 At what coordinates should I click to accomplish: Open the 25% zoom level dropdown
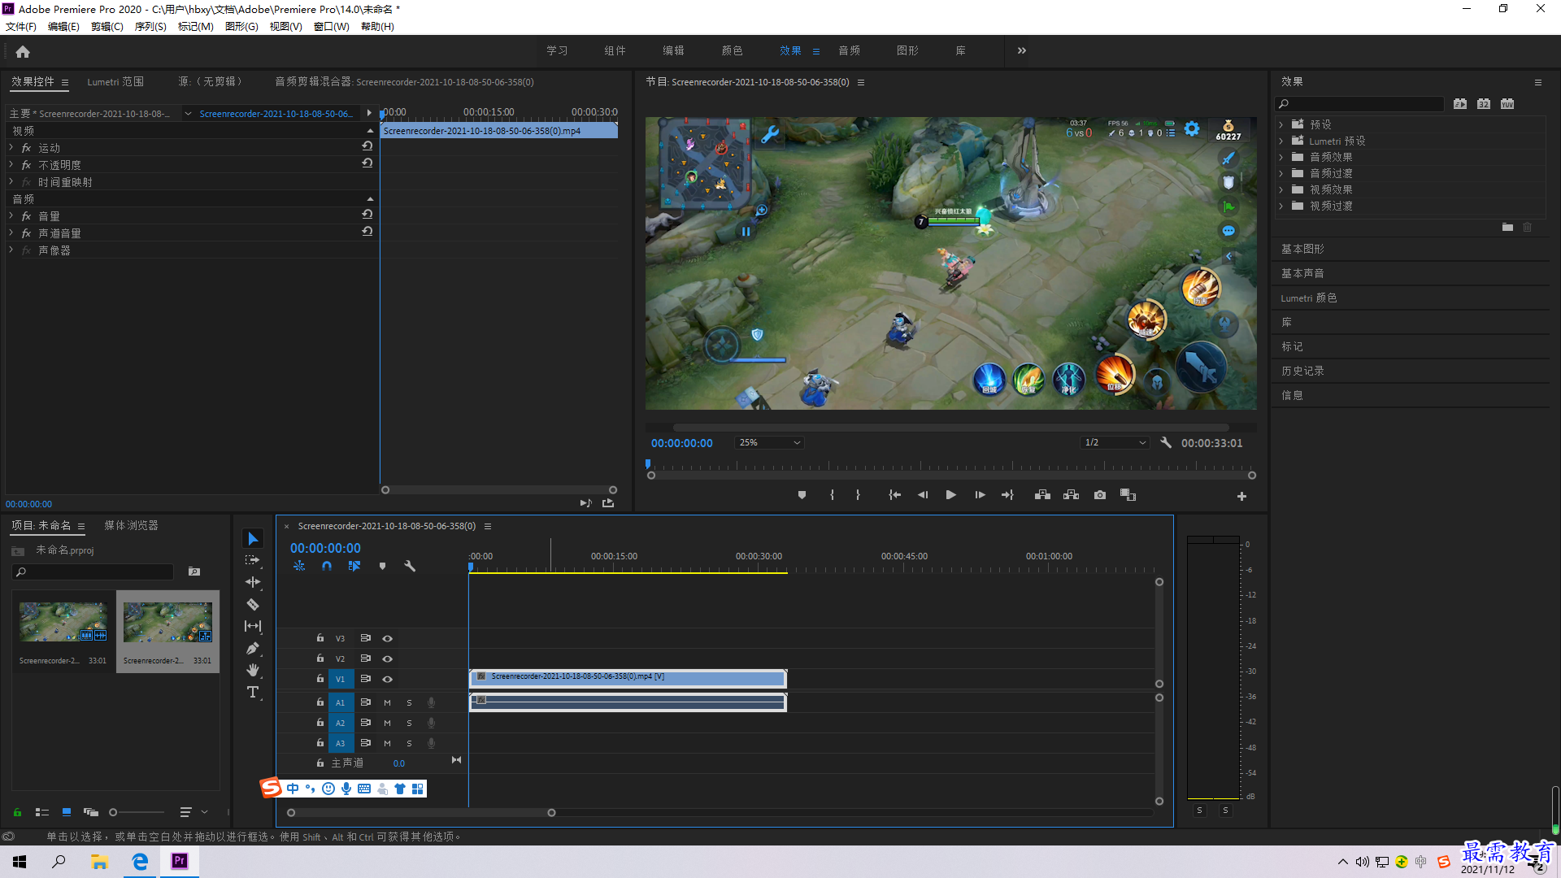[769, 443]
